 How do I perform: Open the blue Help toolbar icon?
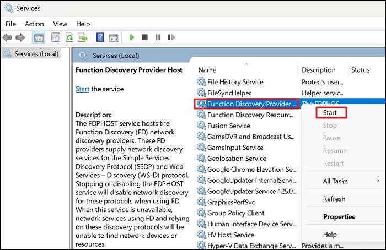pyautogui.click(x=100, y=37)
